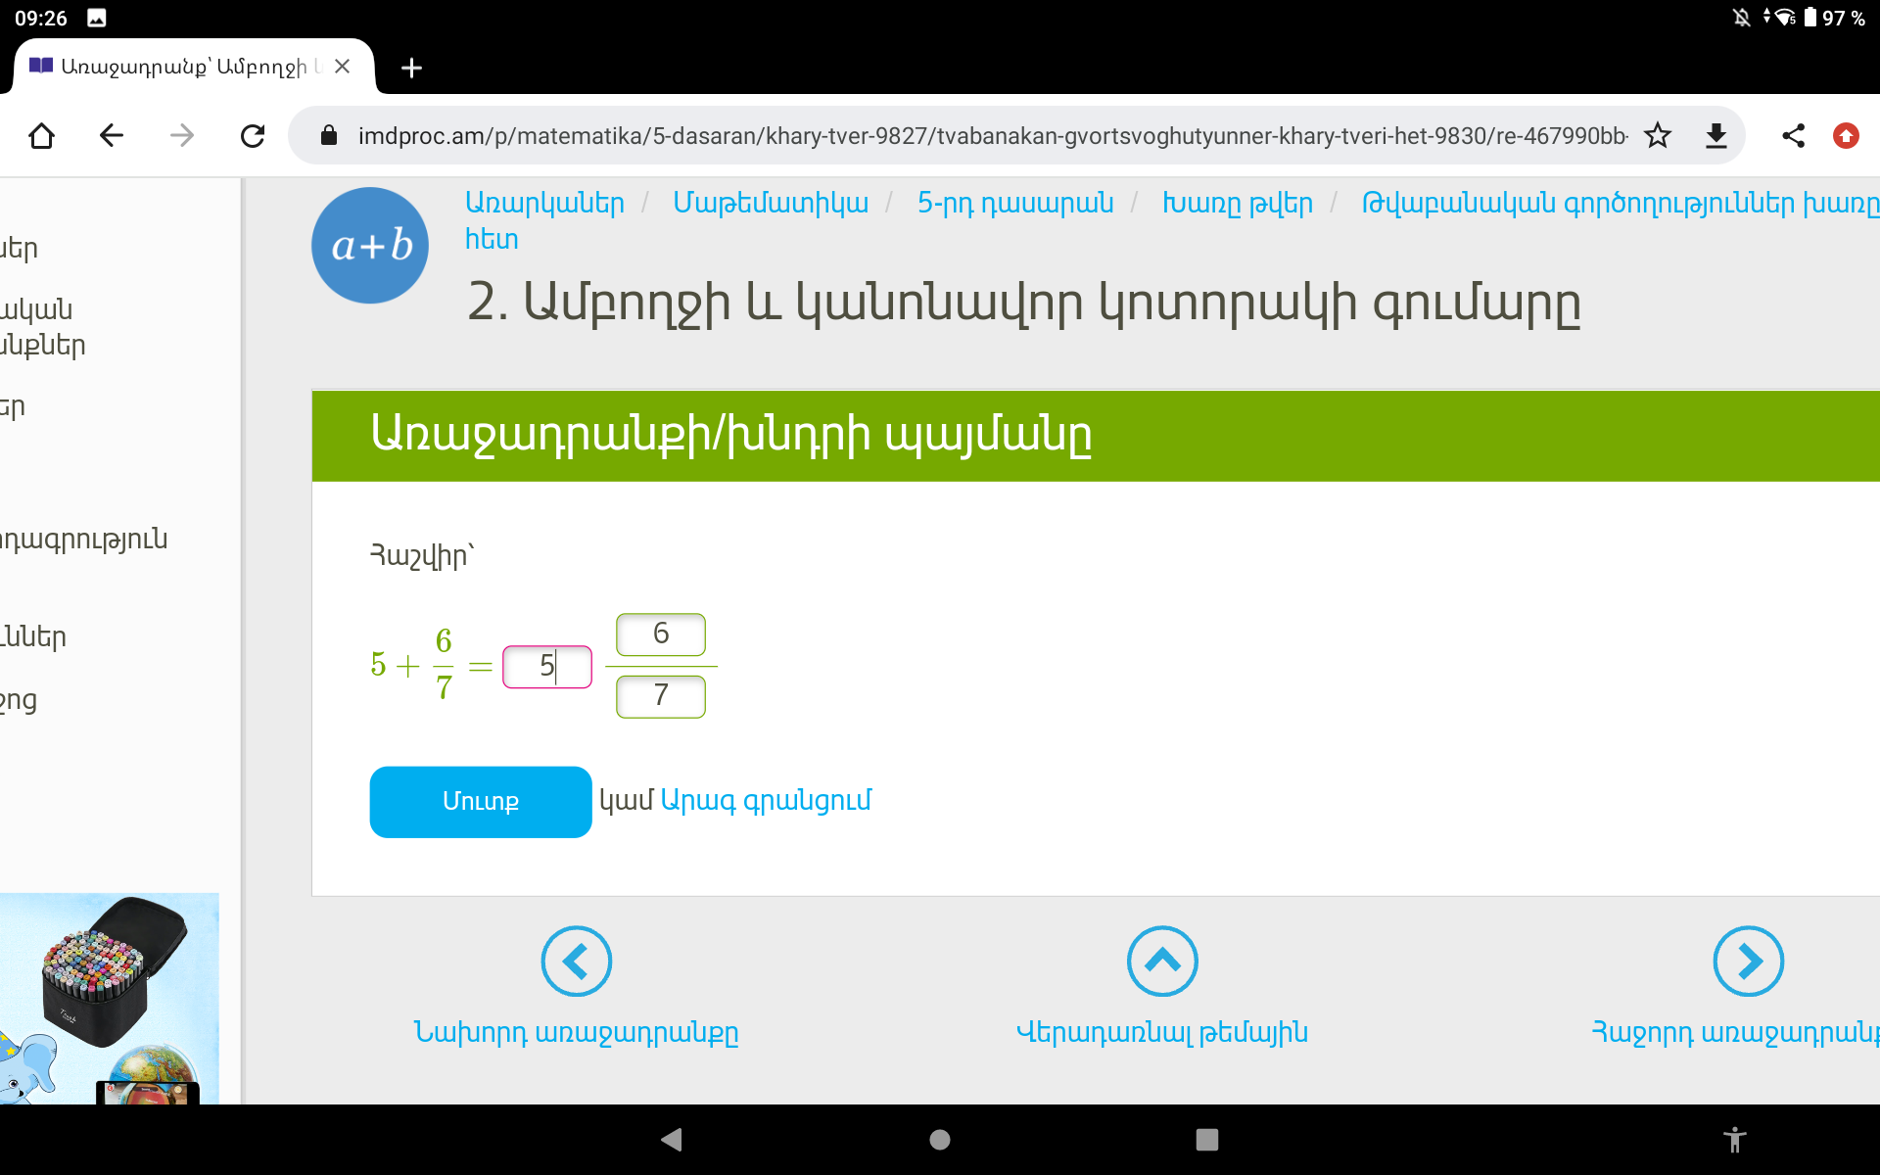Click previous exercise circle arrow
The image size is (1880, 1175).
[x=576, y=961]
